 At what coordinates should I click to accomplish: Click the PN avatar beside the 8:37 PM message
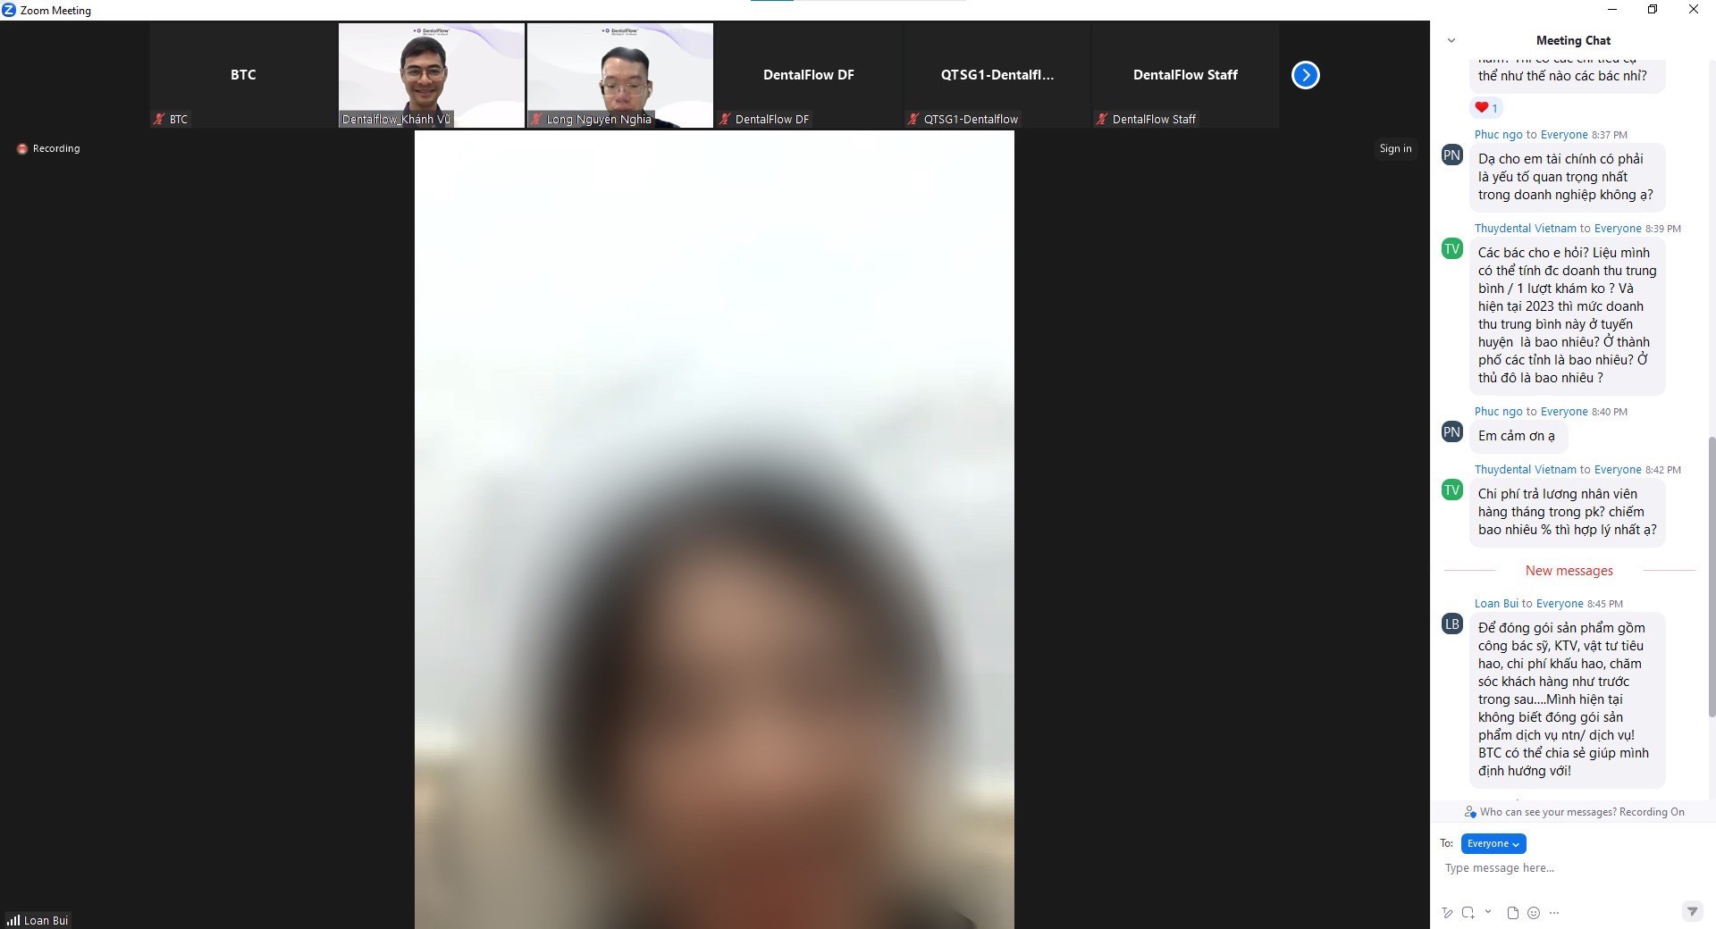tap(1452, 155)
